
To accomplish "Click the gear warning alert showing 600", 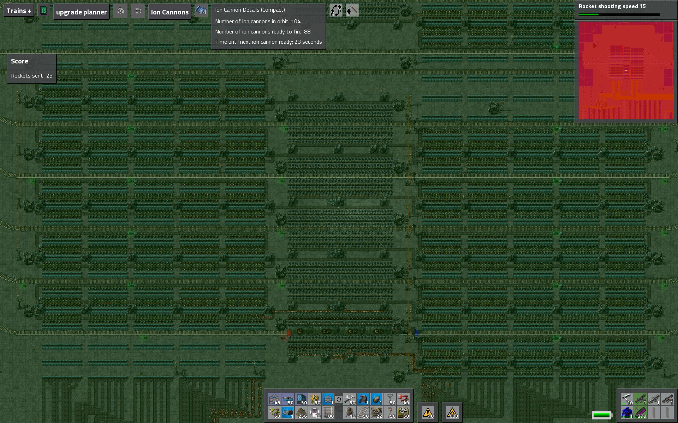I will tap(452, 412).
